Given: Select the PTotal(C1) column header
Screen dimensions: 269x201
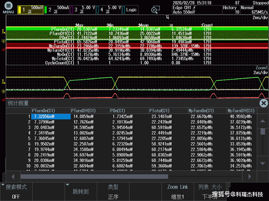Looking at the screenshot, I should [168, 111].
